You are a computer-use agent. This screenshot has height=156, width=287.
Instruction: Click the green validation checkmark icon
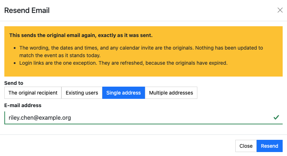276,118
